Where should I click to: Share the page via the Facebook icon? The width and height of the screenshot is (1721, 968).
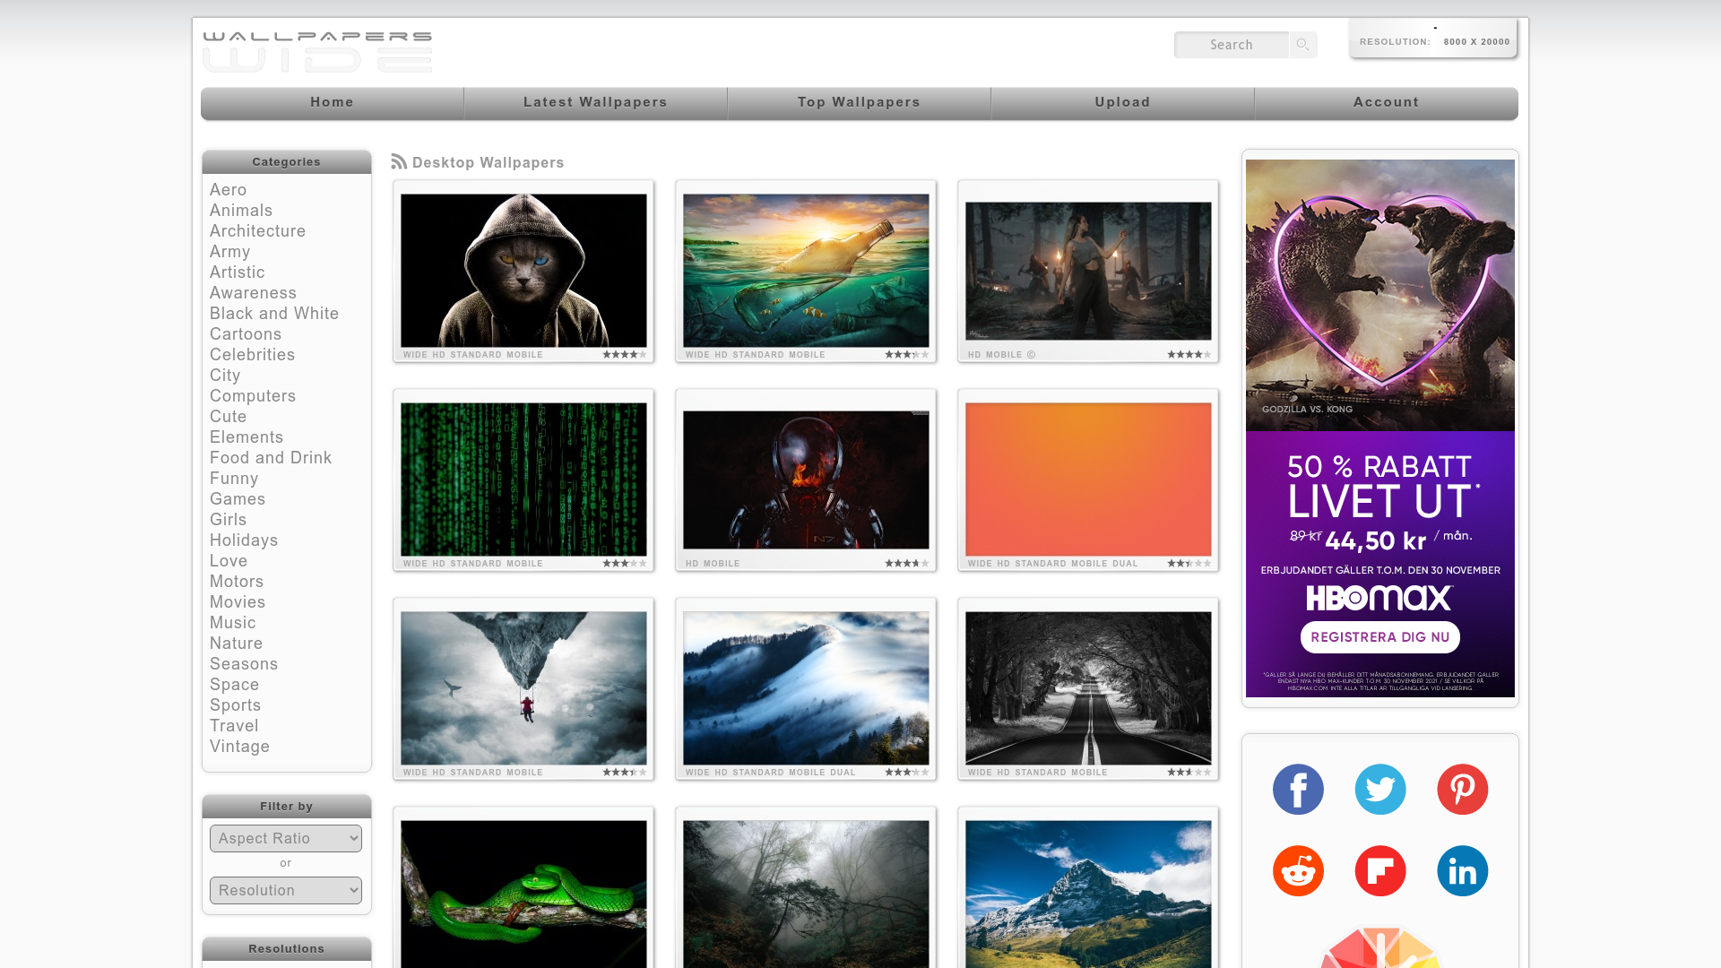tap(1298, 789)
